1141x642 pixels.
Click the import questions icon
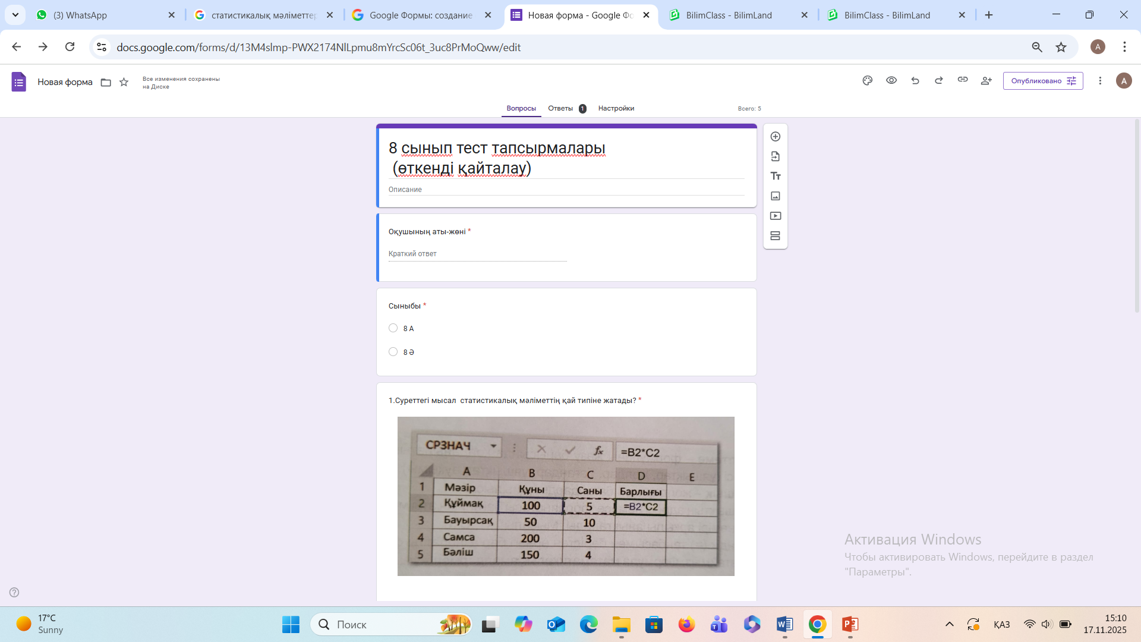776,156
